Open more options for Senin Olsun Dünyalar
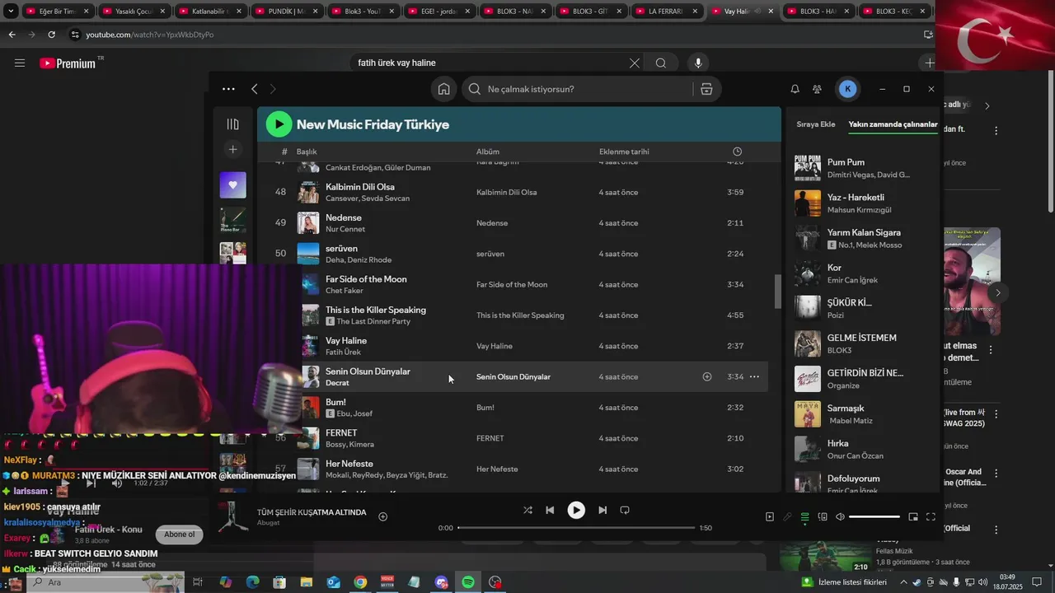This screenshot has width=1055, height=593. pyautogui.click(x=754, y=376)
